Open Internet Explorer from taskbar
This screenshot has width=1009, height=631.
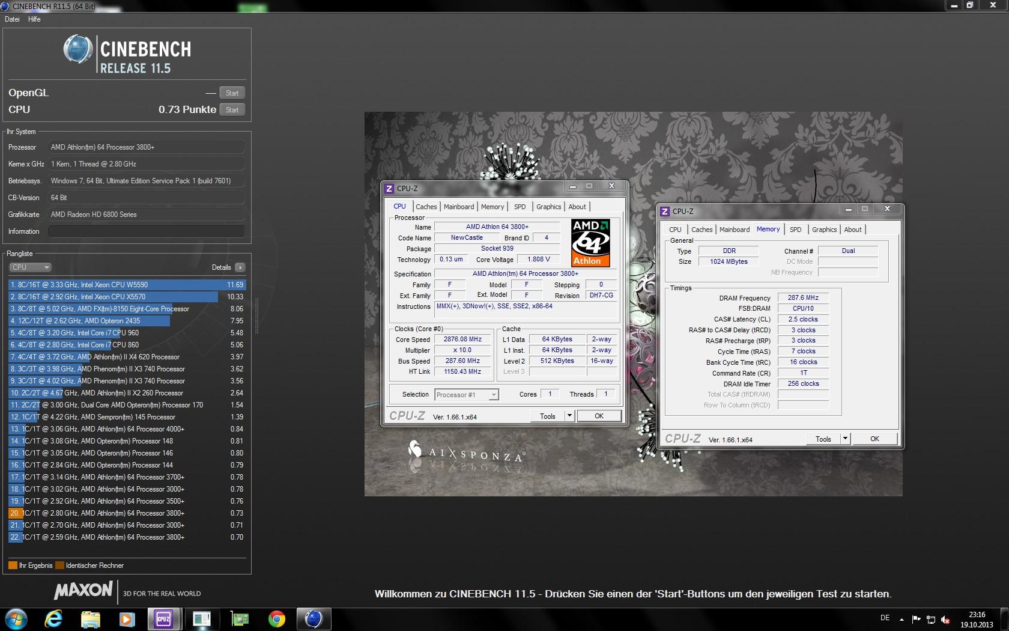pyautogui.click(x=53, y=618)
